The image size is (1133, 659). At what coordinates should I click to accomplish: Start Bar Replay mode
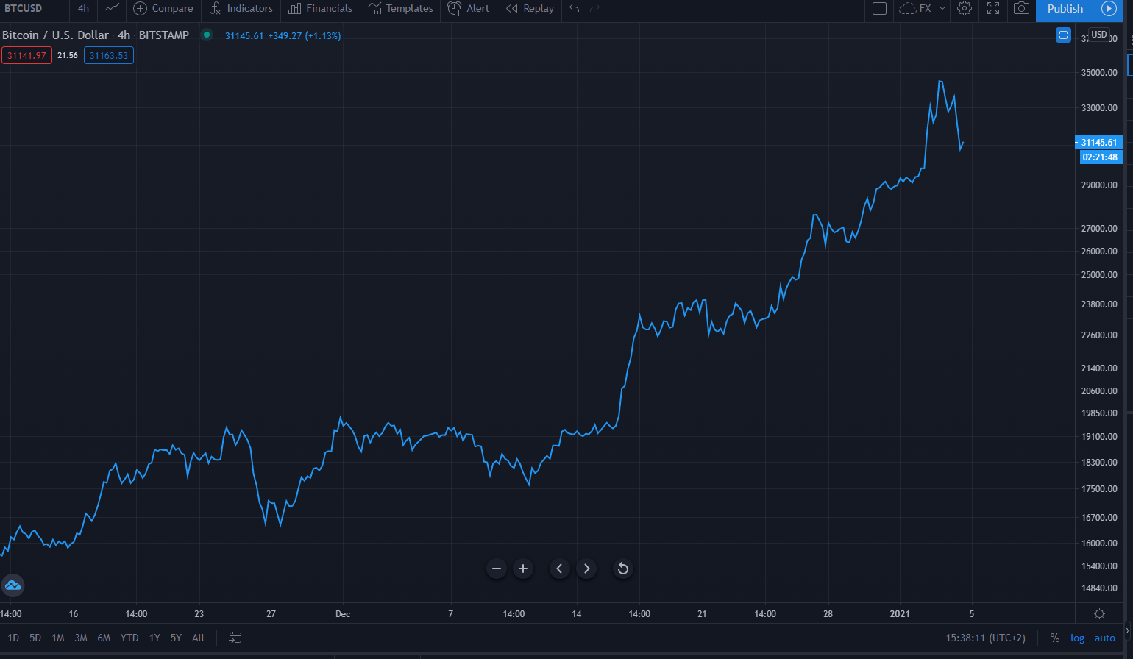(530, 9)
